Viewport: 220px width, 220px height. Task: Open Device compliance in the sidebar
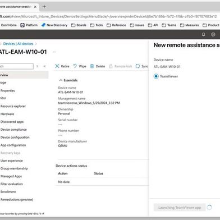coord(13,130)
